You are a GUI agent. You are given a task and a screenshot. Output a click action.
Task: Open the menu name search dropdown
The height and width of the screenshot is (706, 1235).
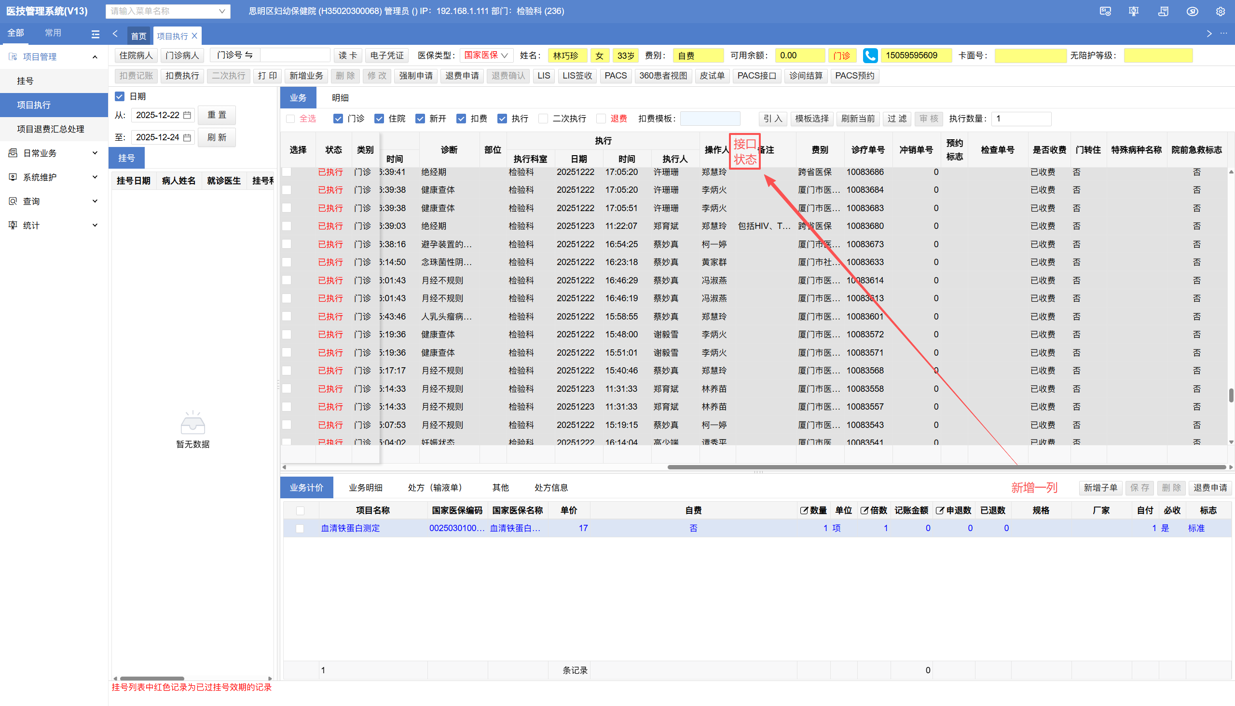168,11
